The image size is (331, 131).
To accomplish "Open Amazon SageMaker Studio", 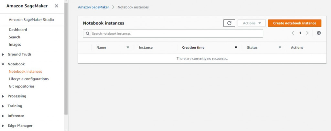I will [x=31, y=20].
